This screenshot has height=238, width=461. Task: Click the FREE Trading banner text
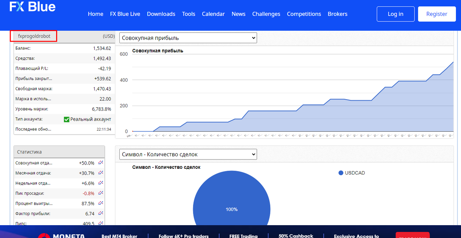[x=243, y=236]
